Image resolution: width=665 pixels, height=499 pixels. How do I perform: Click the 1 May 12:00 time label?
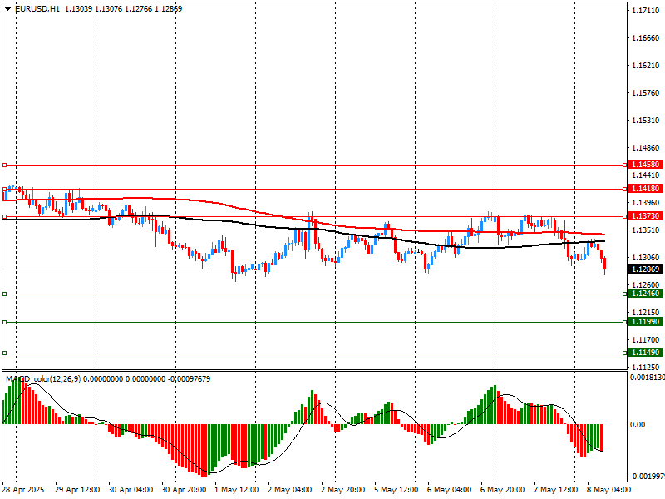click(x=234, y=491)
